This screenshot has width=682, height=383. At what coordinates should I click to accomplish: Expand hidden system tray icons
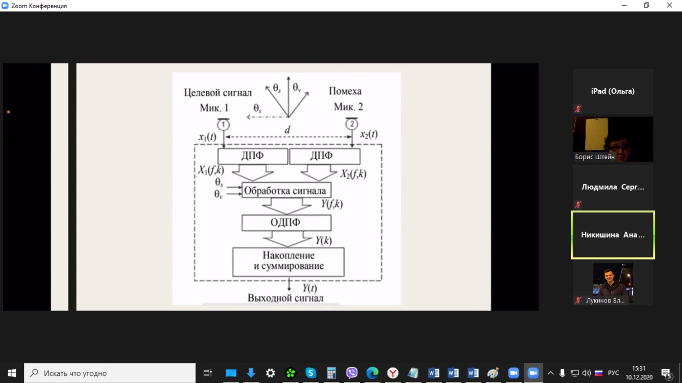550,373
